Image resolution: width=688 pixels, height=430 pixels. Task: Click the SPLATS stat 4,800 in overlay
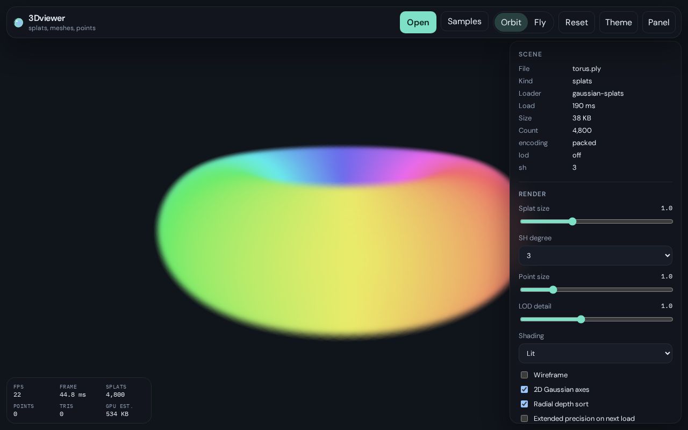pos(115,395)
